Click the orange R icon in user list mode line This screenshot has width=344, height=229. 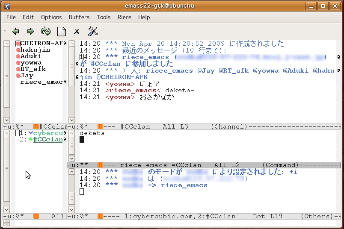pyautogui.click(x=36, y=126)
